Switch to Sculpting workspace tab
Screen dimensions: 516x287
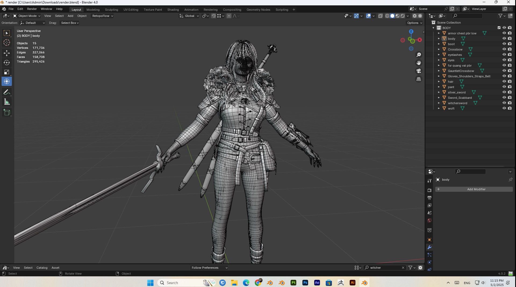pos(112,10)
